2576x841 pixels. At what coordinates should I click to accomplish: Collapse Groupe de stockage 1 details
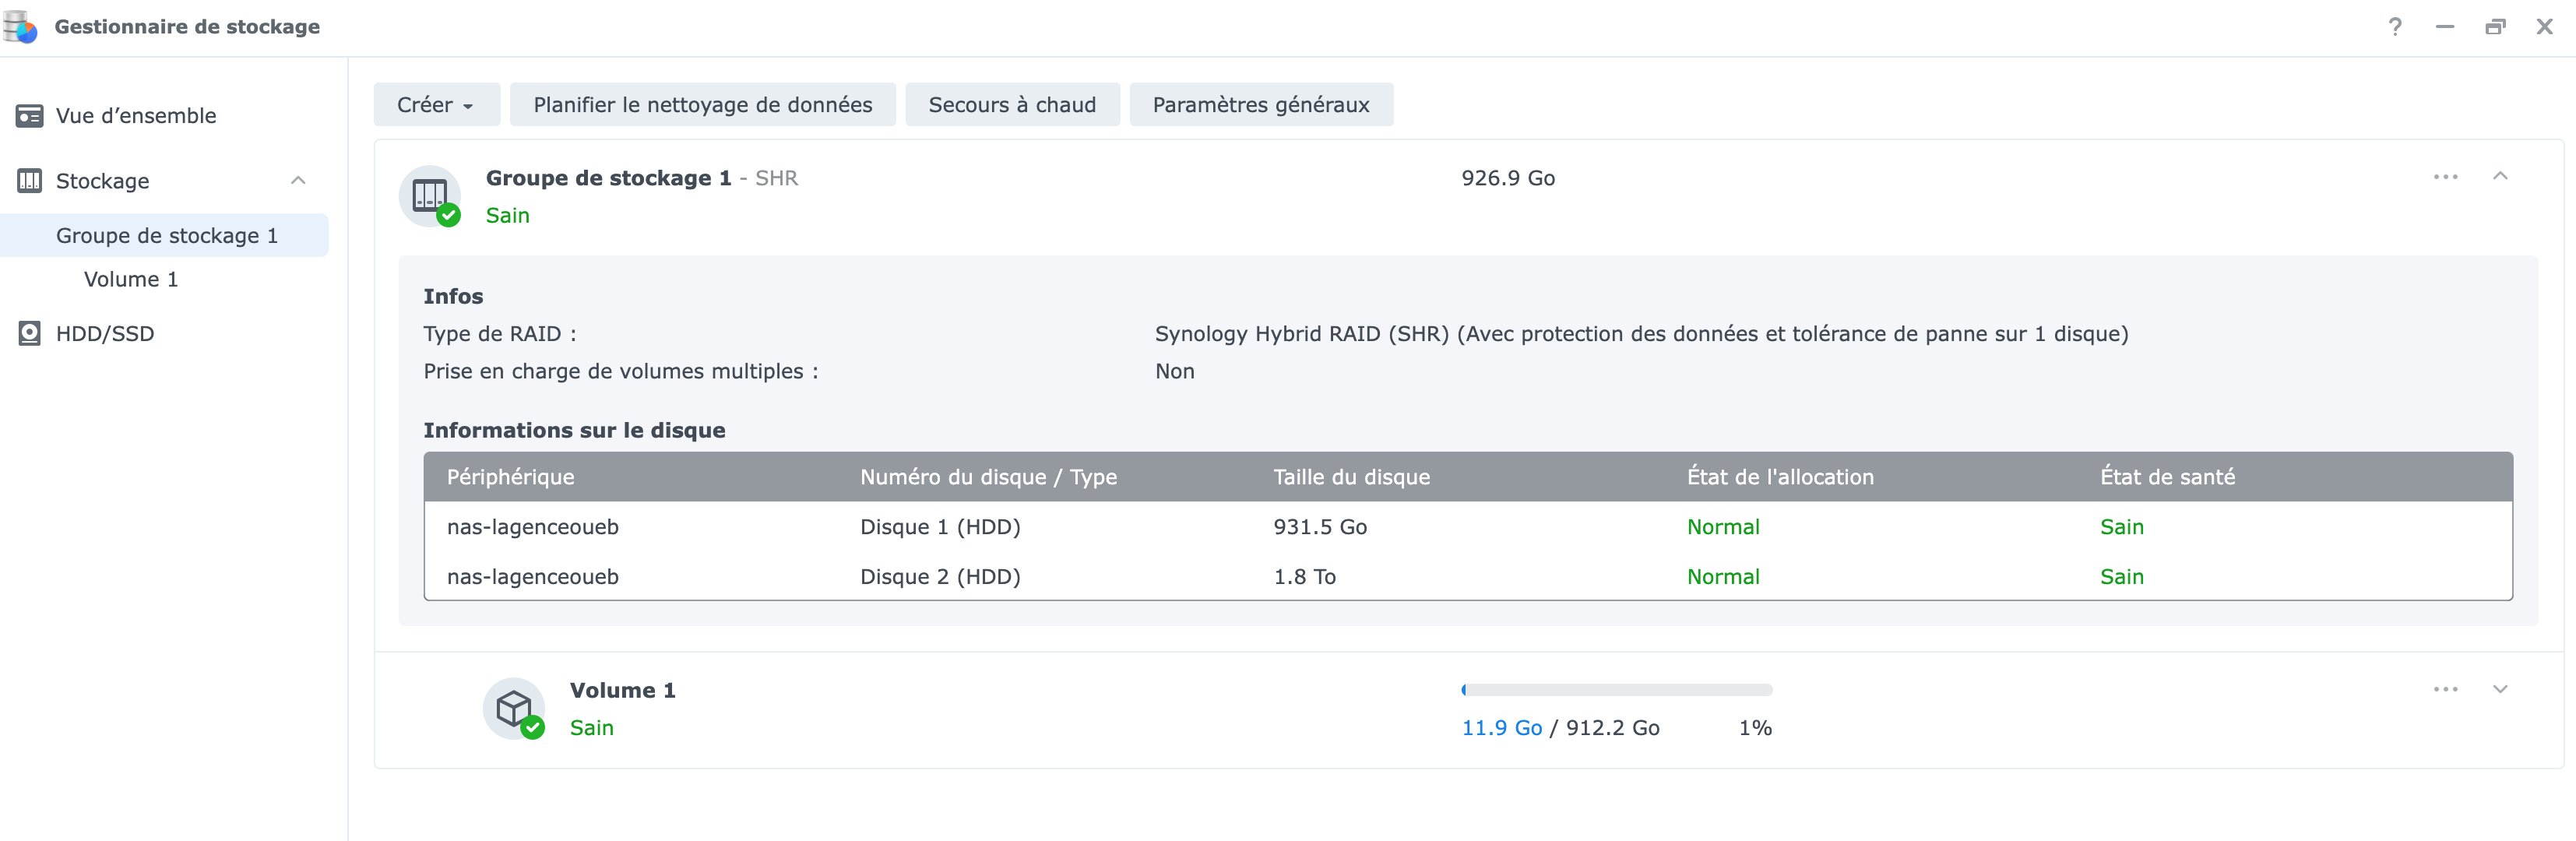tap(2500, 177)
